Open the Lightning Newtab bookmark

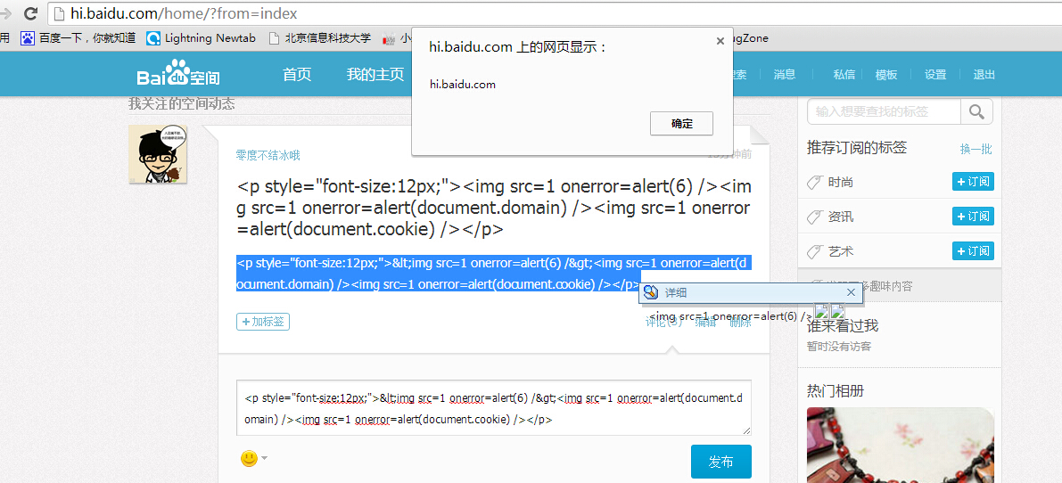202,38
